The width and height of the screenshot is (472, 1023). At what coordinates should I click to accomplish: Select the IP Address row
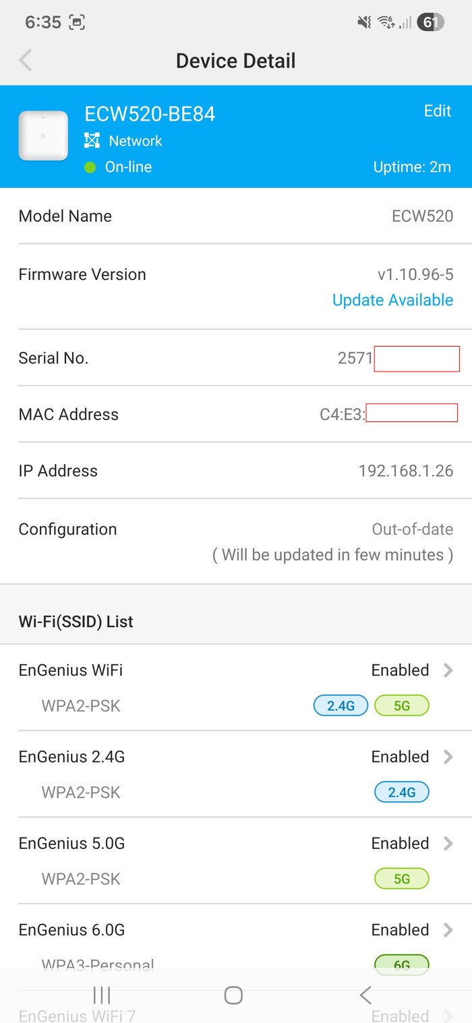[236, 471]
